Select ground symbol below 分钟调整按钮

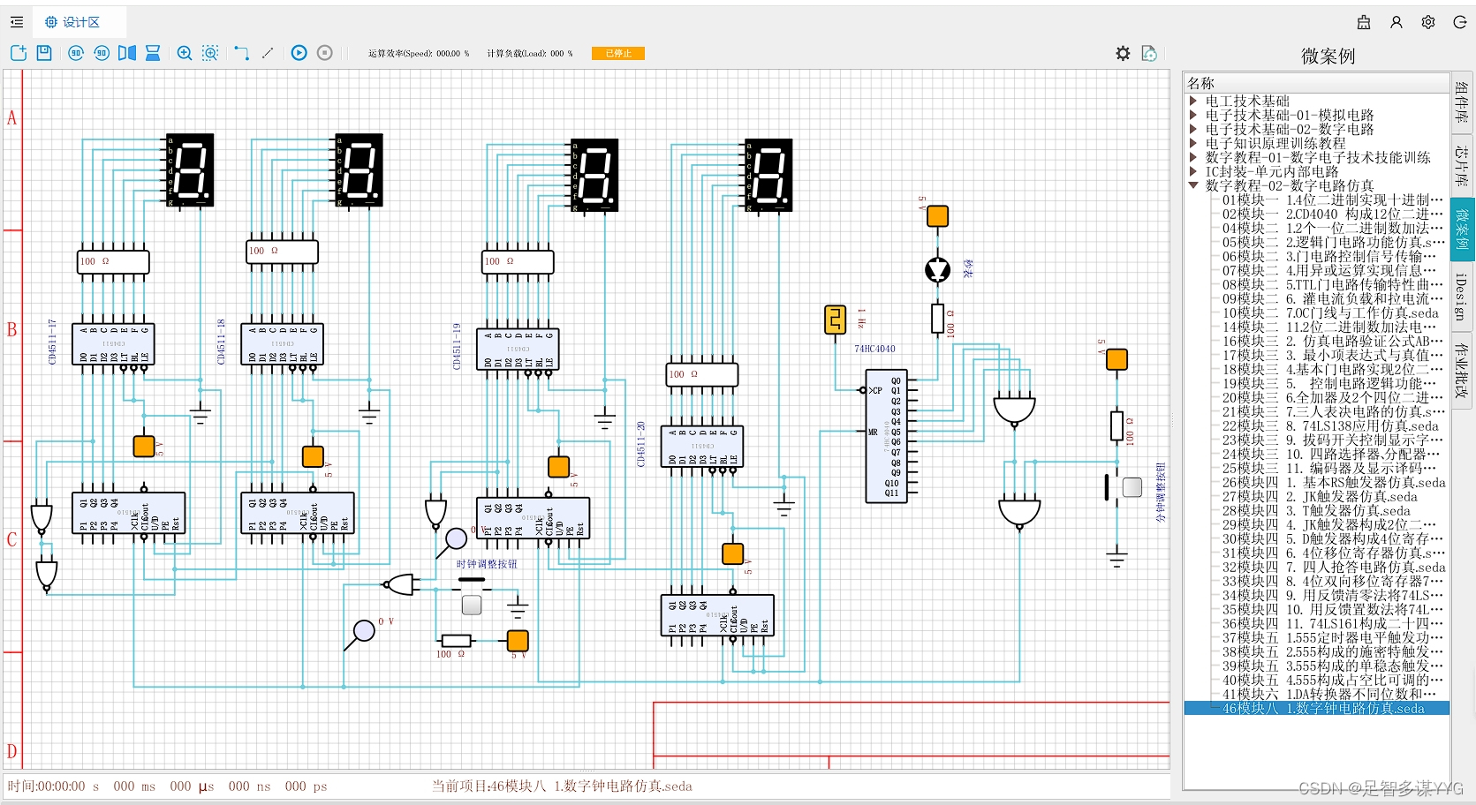tap(1116, 556)
